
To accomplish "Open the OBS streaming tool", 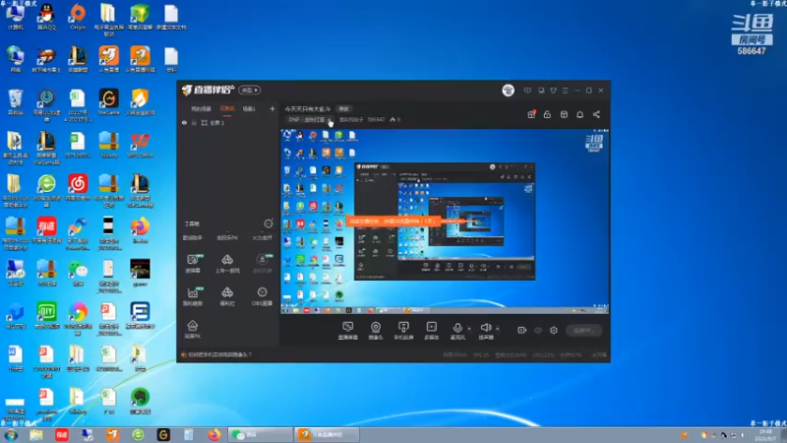I will point(262,296).
